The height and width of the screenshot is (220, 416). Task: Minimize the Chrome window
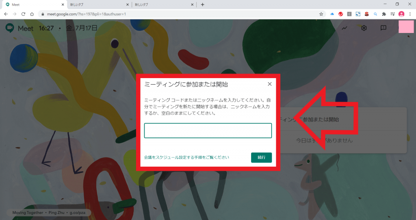click(x=385, y=4)
